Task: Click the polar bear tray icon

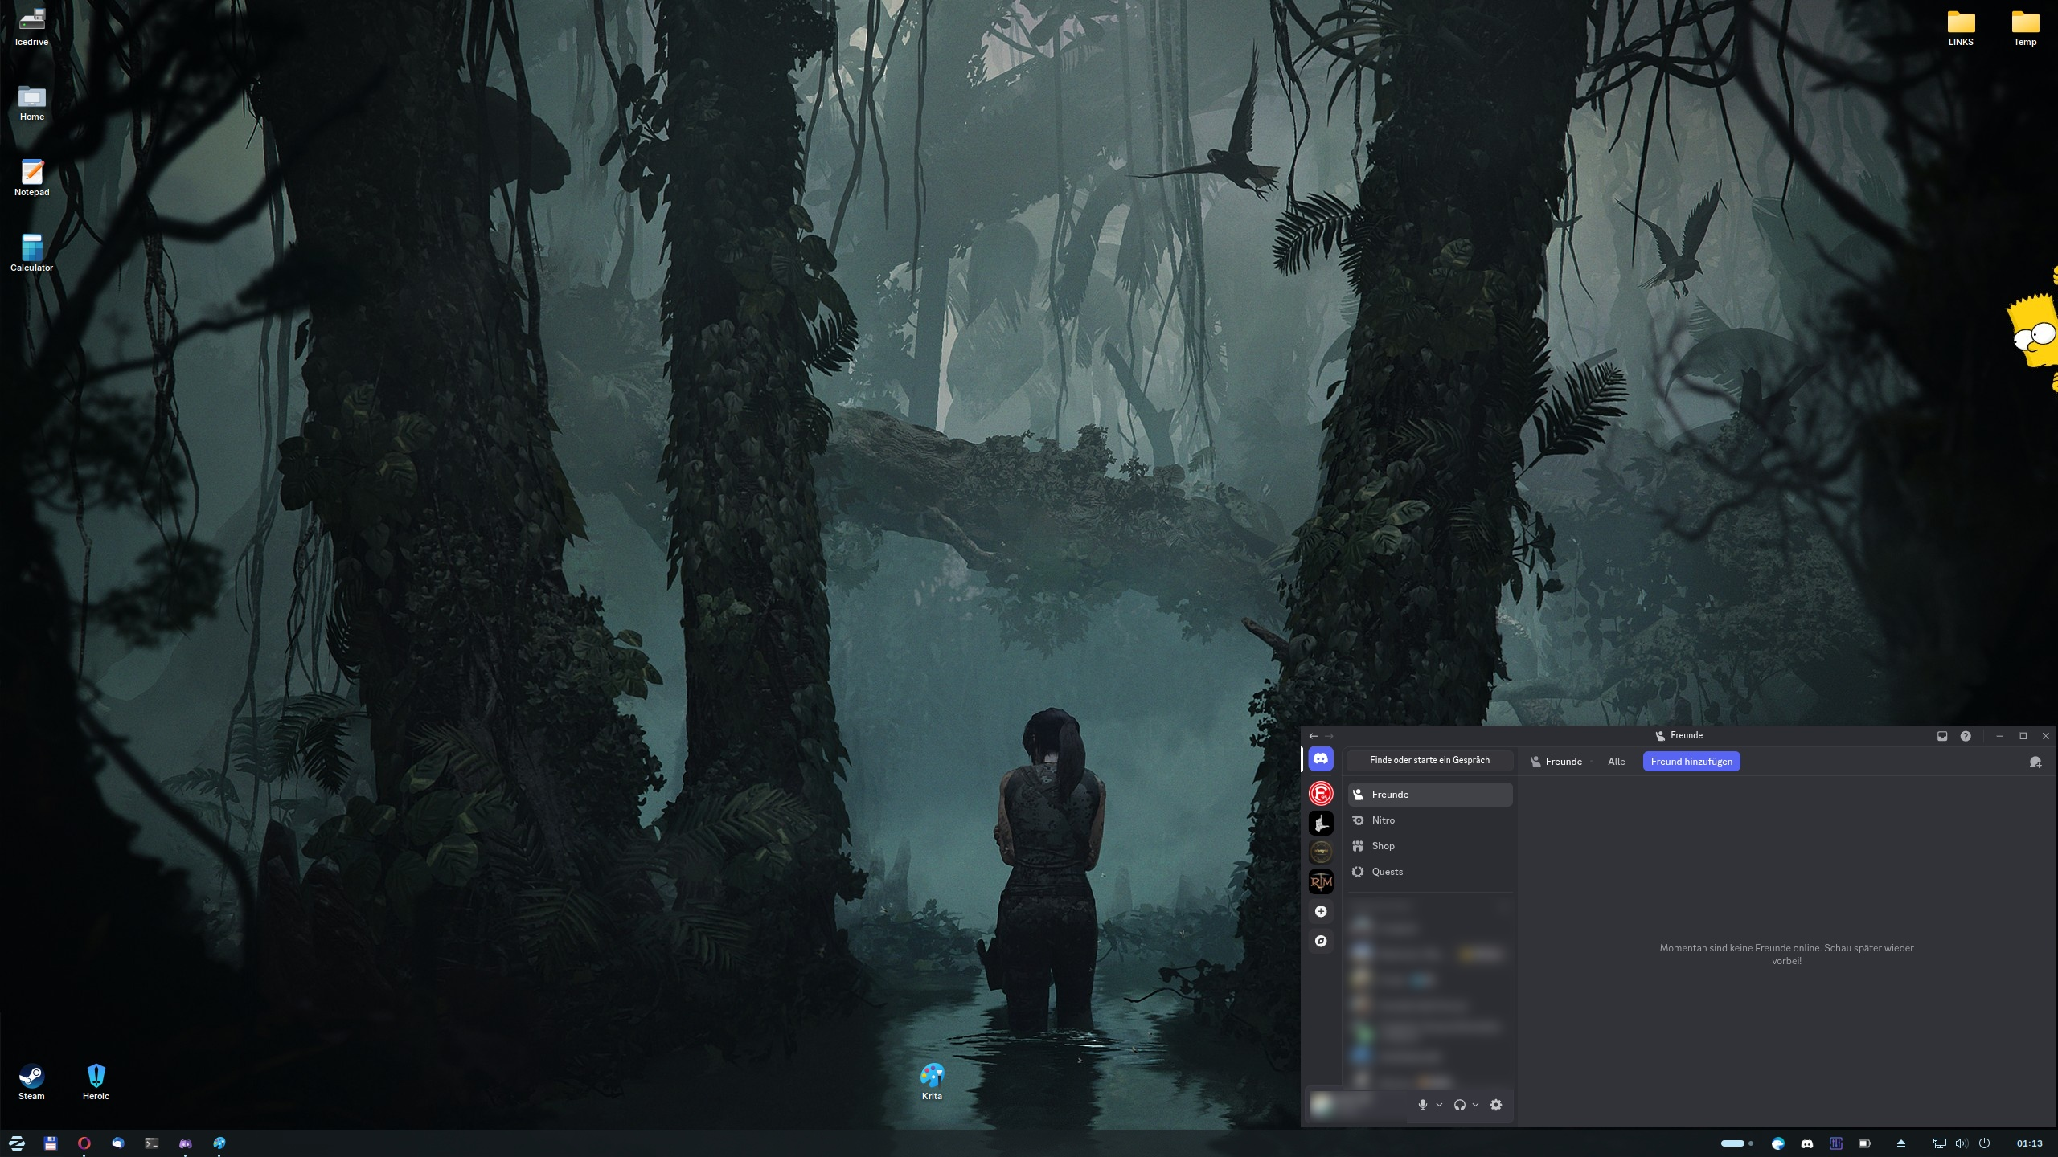Action: (1778, 1143)
